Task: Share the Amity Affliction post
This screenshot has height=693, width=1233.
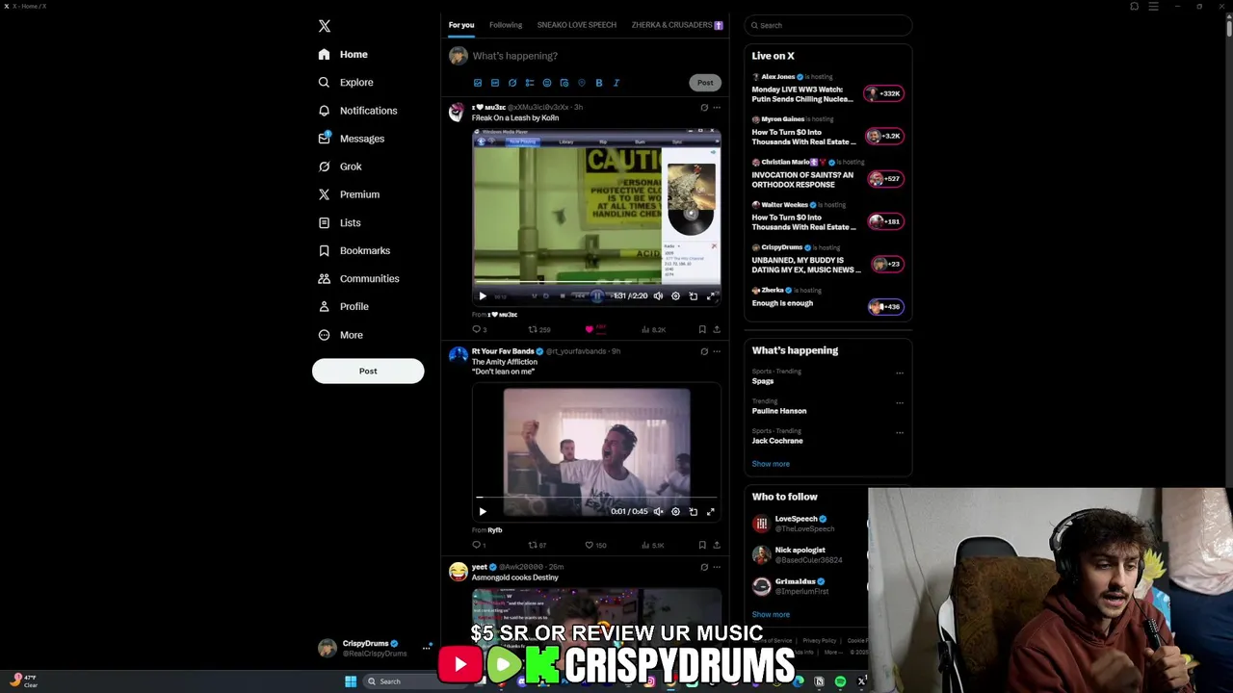Action: pos(716,545)
